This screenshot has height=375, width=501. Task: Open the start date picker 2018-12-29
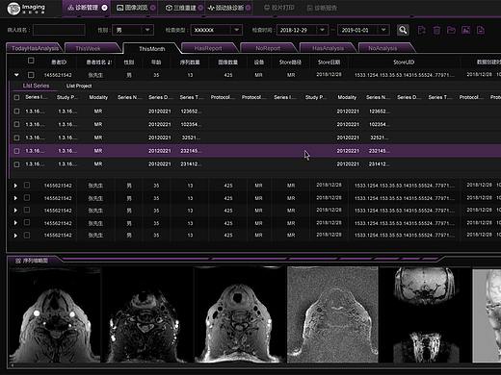[x=303, y=30]
